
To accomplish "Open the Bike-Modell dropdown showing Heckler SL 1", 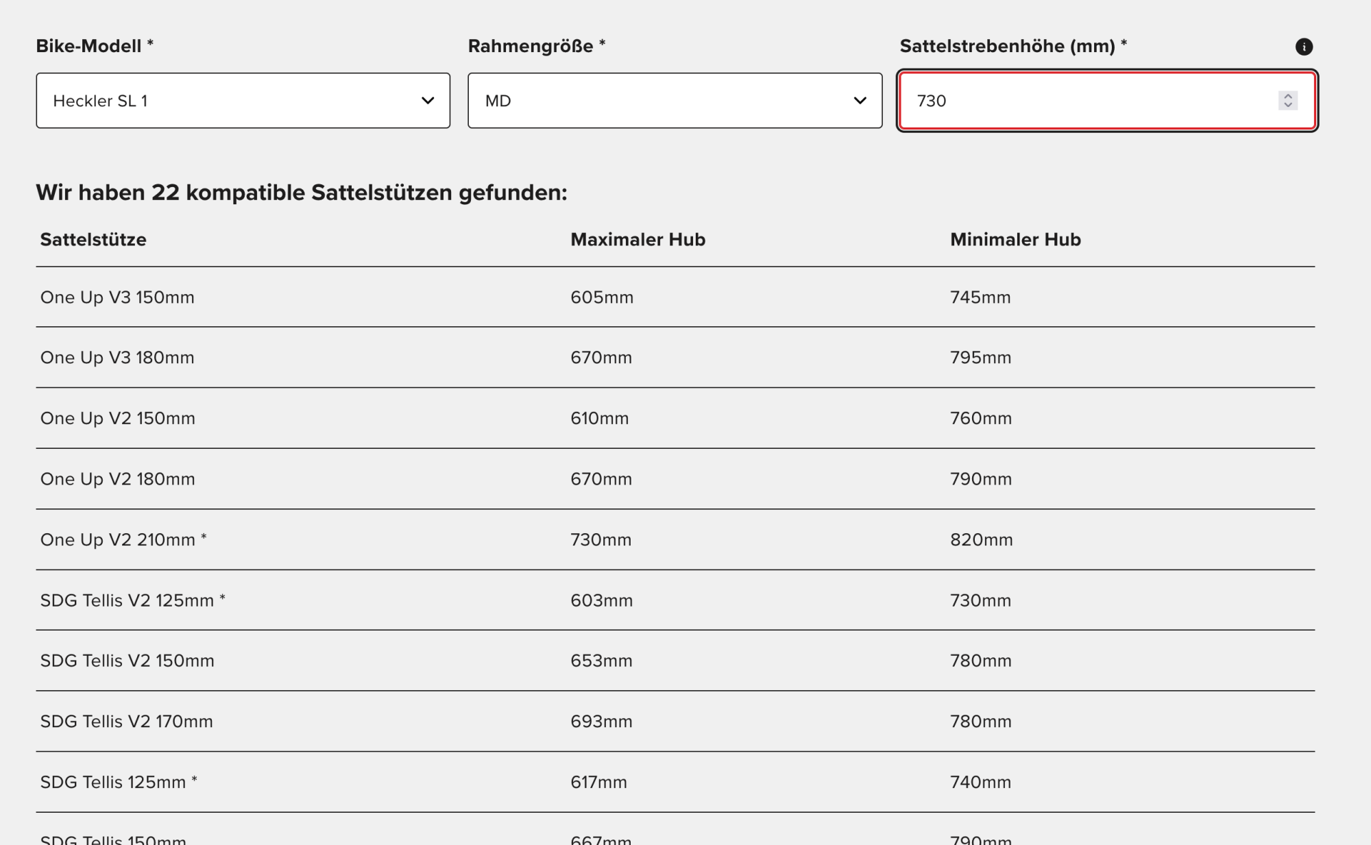I will 243,101.
